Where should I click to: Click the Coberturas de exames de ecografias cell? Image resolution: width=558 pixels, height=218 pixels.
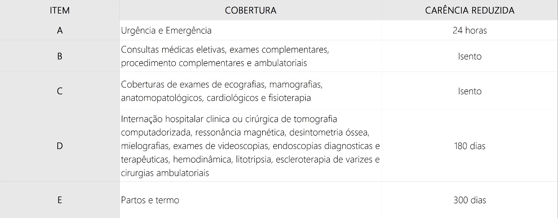[x=221, y=91]
